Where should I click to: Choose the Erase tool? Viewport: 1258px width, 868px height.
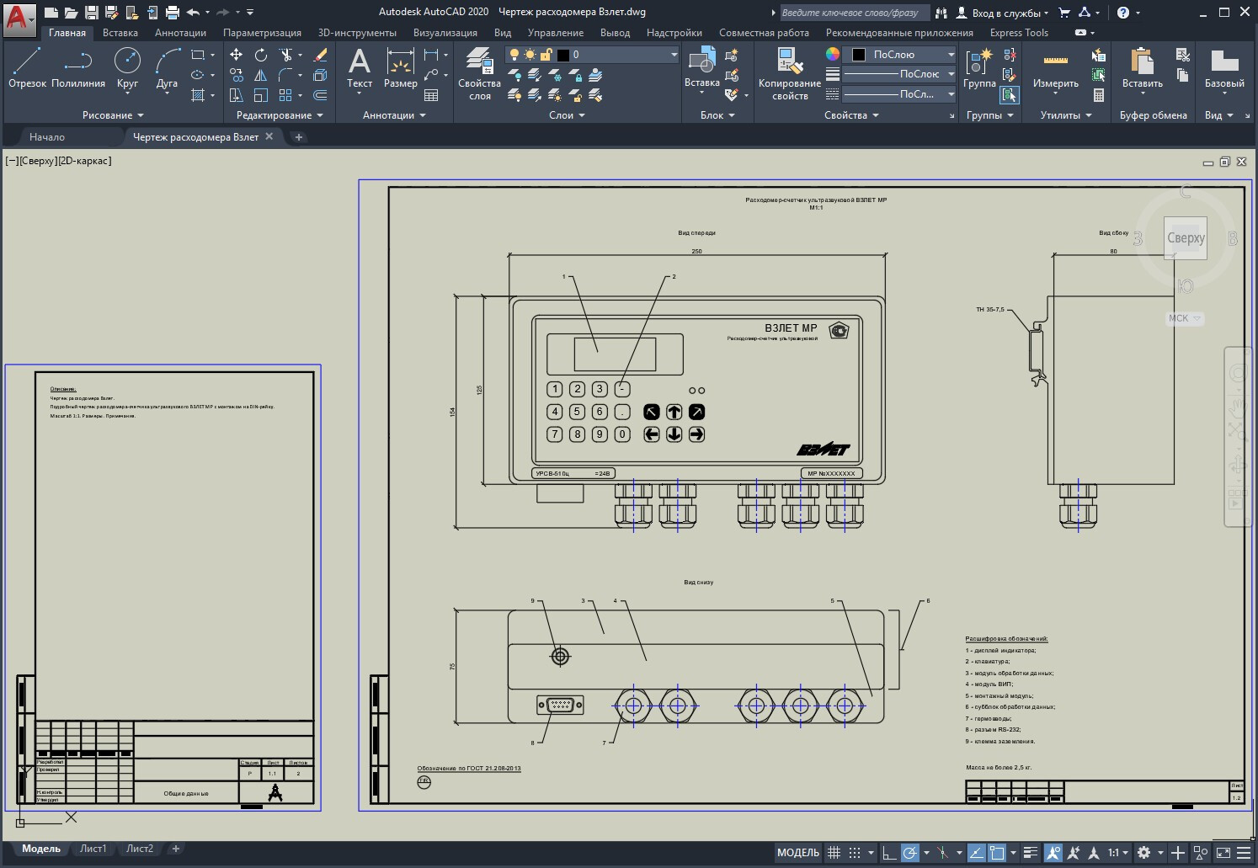(x=320, y=55)
